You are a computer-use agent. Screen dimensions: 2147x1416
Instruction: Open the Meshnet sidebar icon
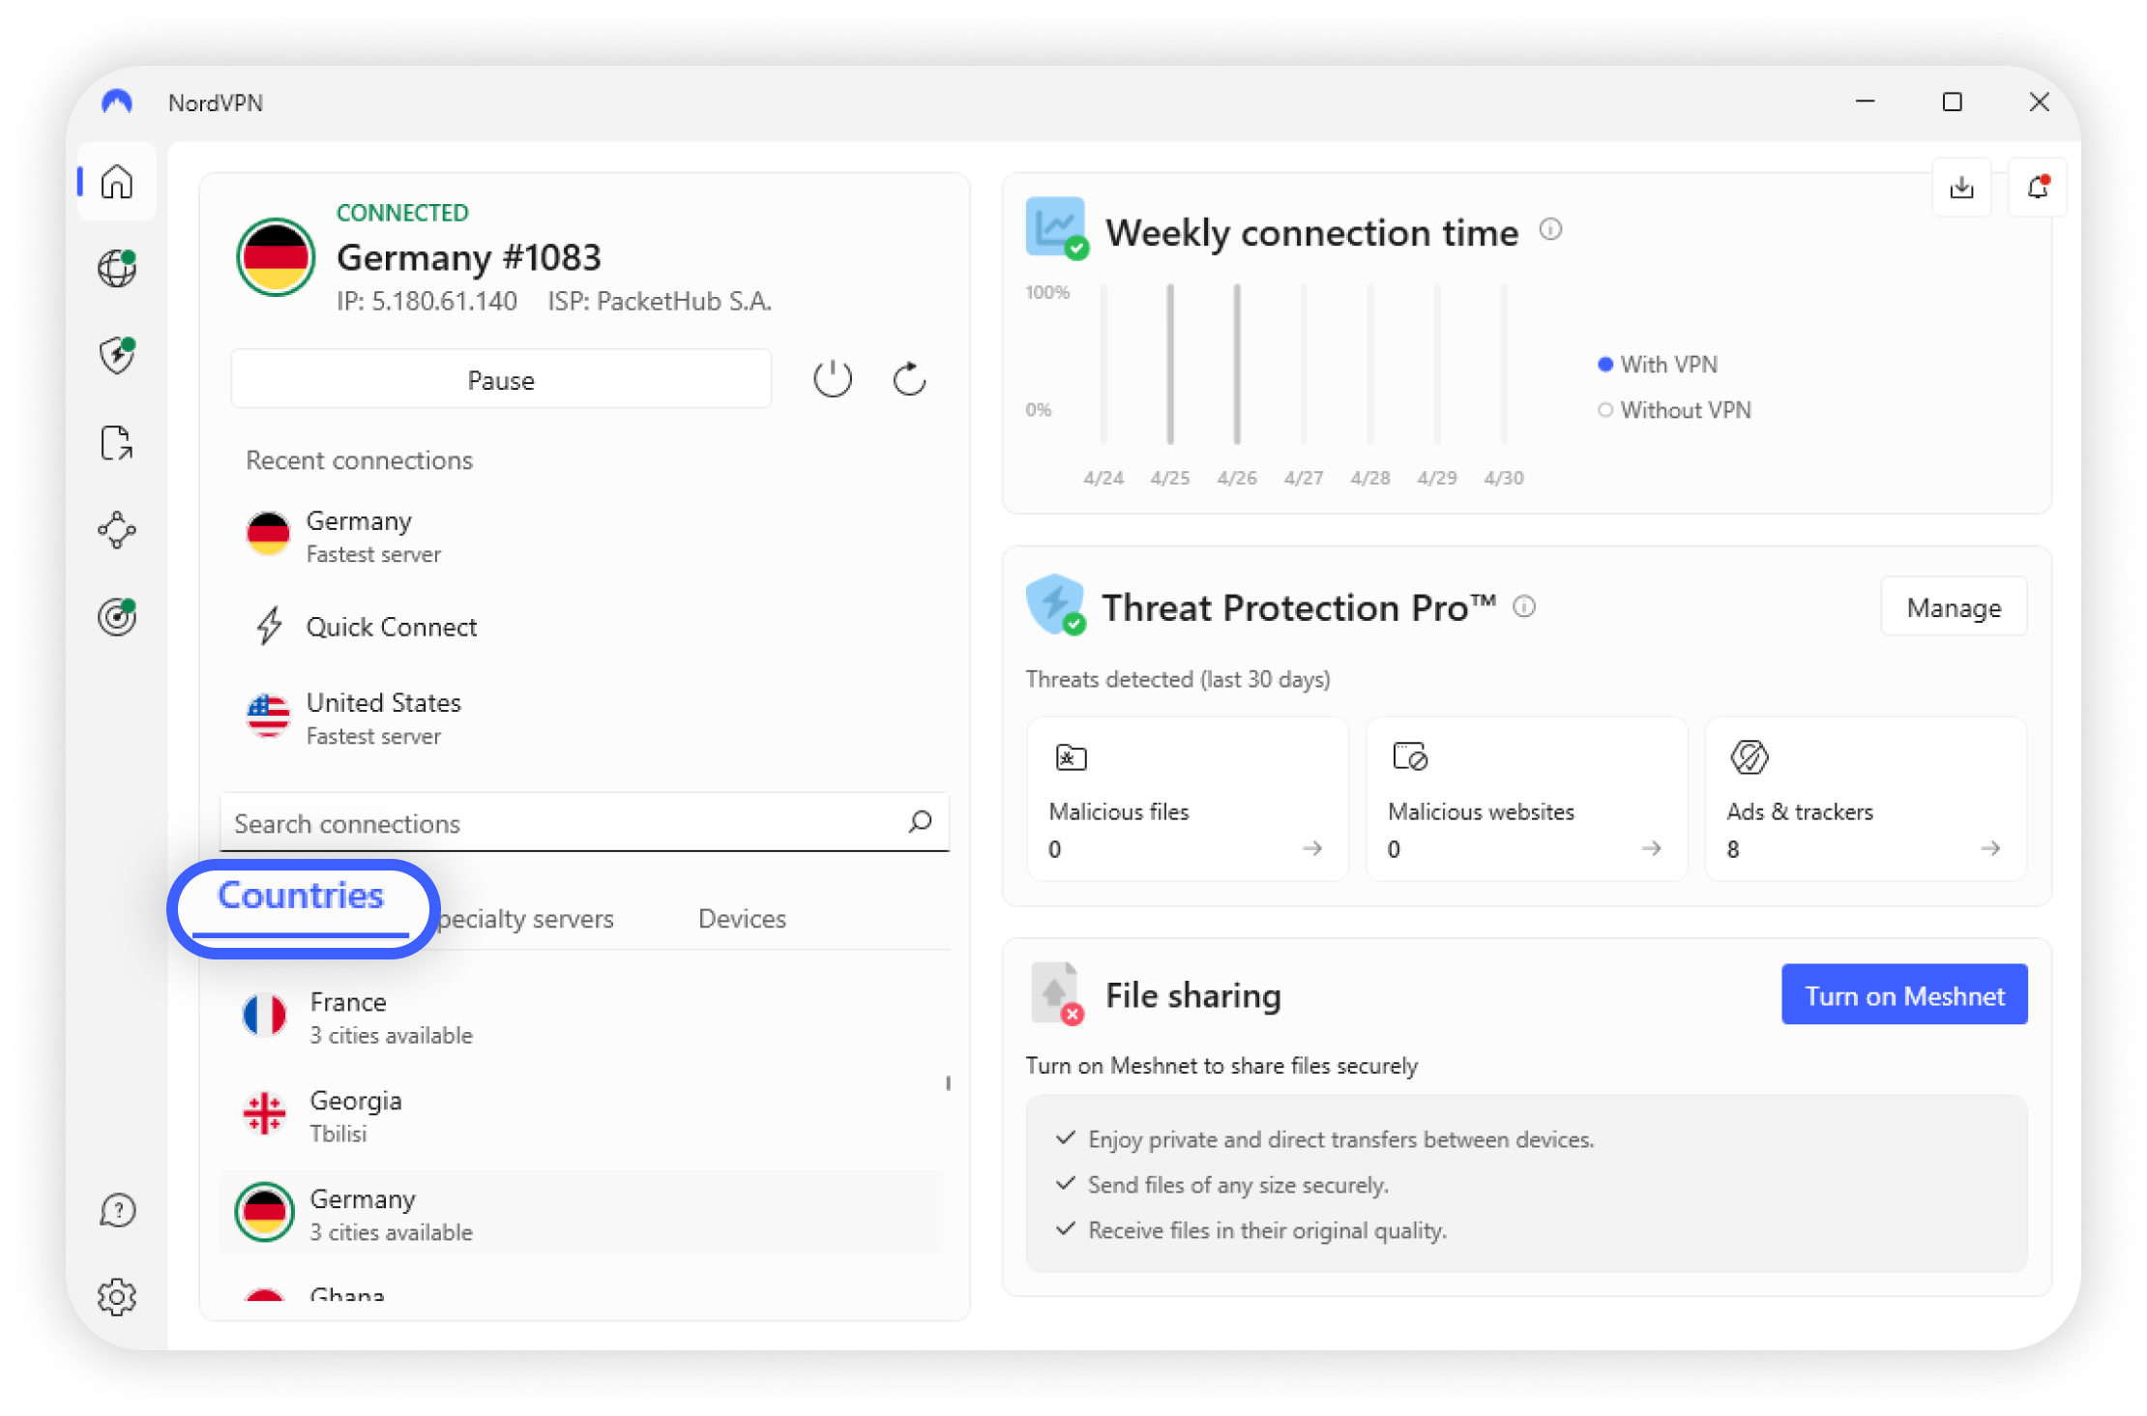[x=117, y=530]
